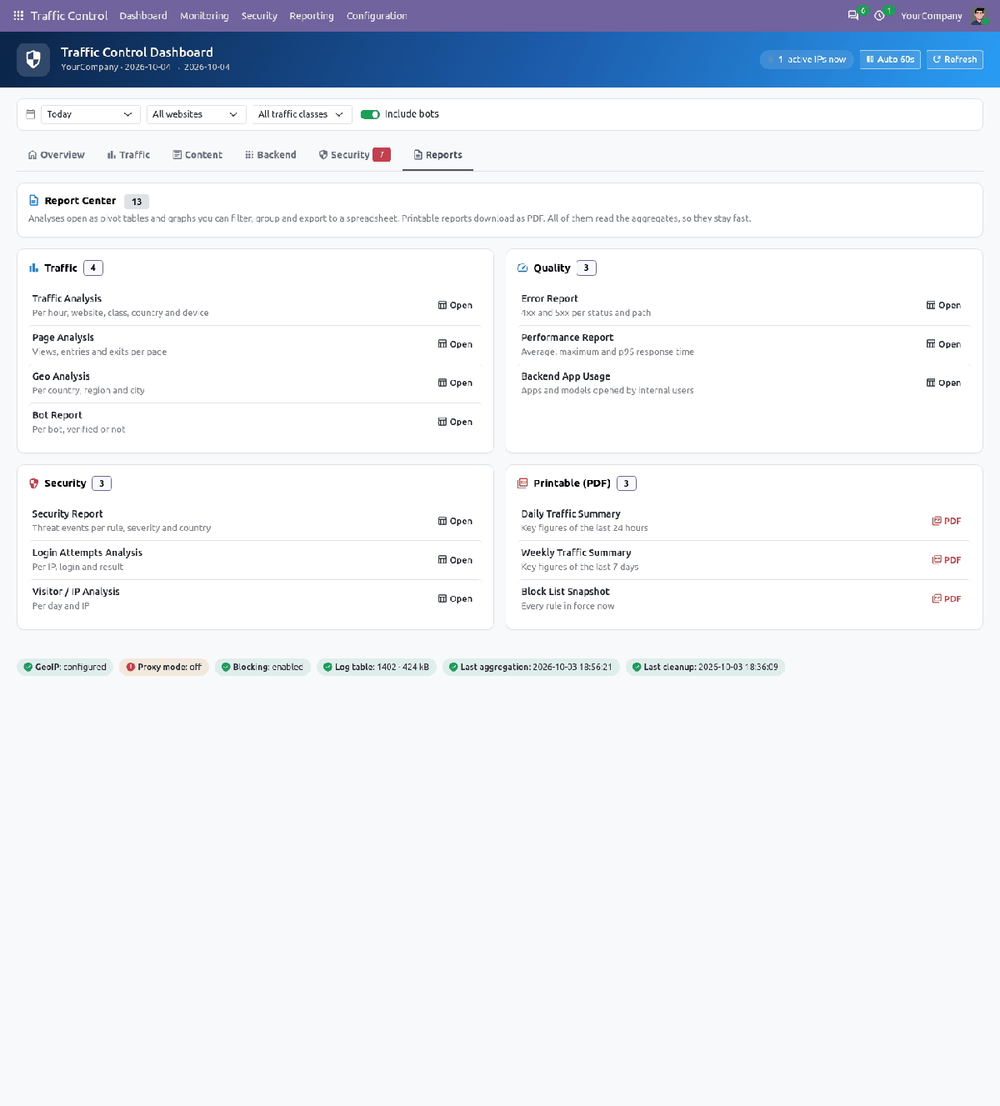Expand the All websites dropdown

(x=196, y=114)
